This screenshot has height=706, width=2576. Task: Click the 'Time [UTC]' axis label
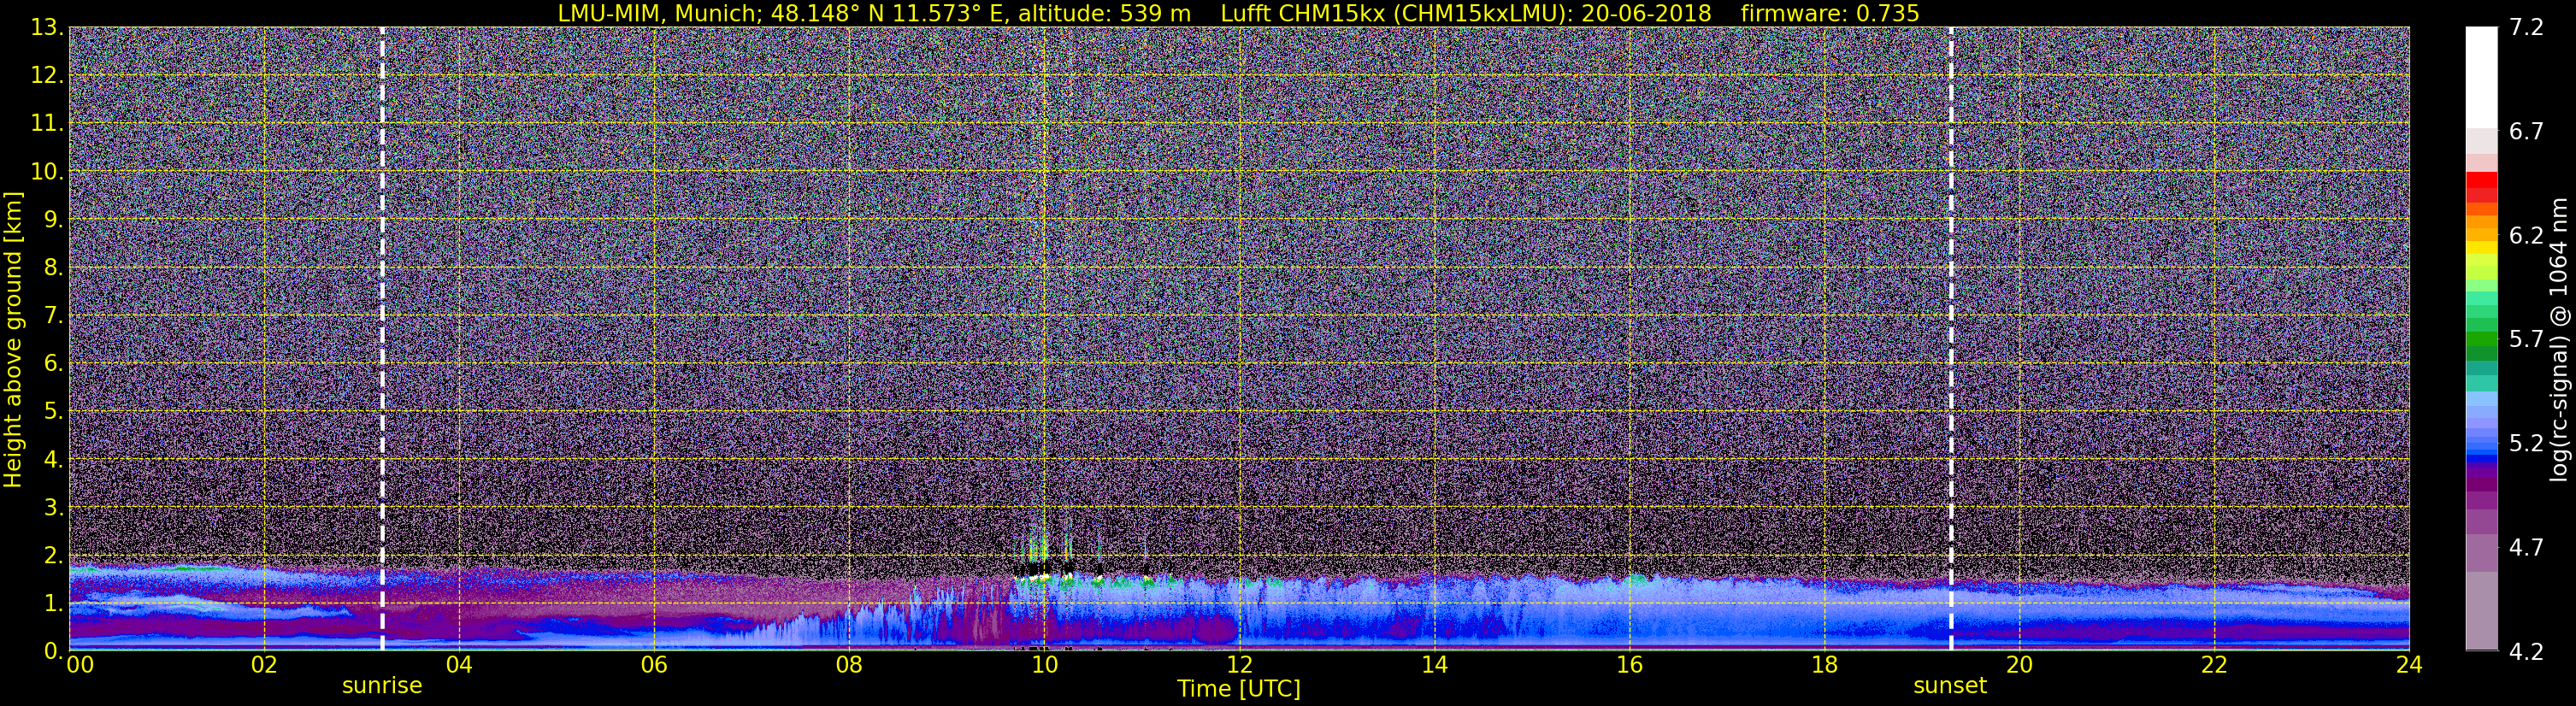pyautogui.click(x=1238, y=689)
